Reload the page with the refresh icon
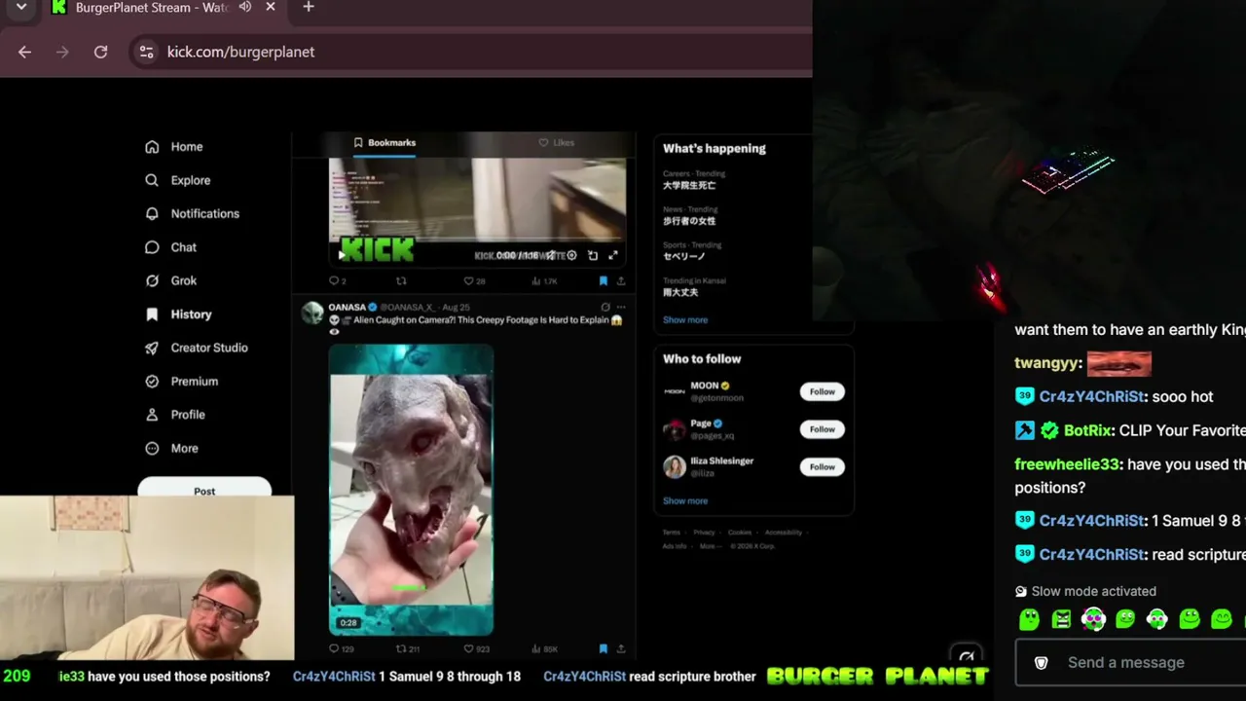Viewport: 1246px width, 701px height. (x=100, y=52)
